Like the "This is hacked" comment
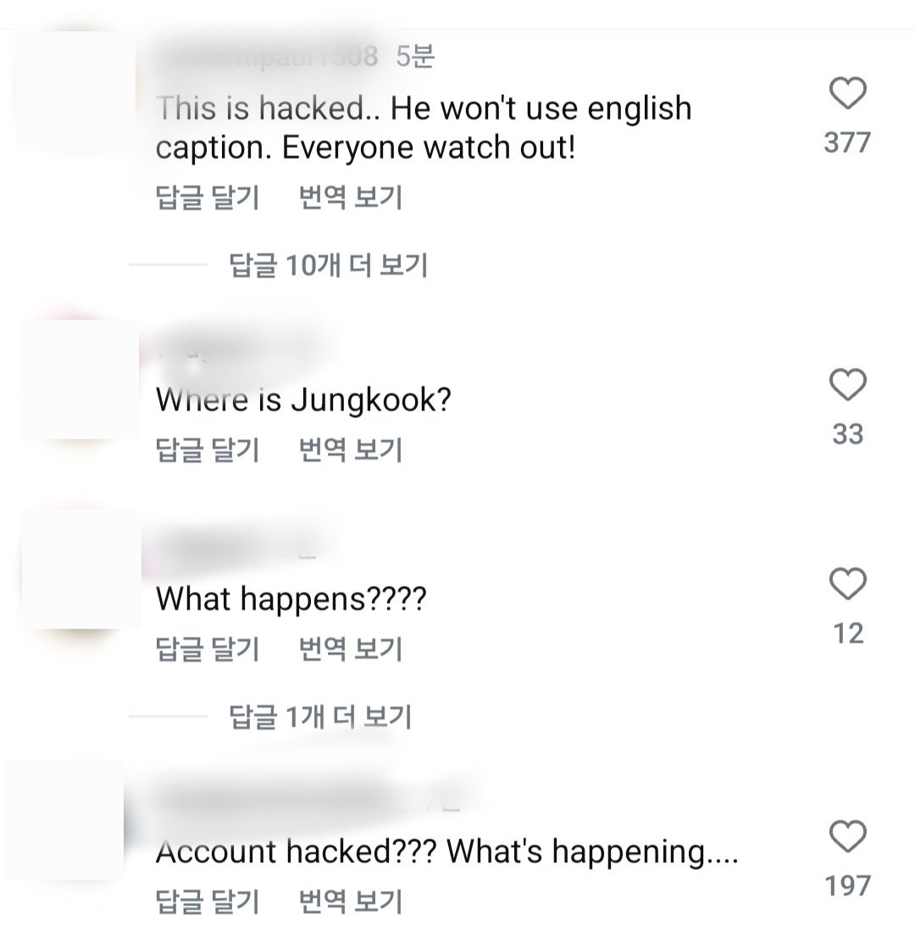The width and height of the screenshot is (915, 931). 847,93
